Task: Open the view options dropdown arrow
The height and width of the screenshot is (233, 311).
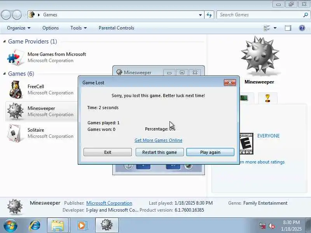Action: pos(275,28)
